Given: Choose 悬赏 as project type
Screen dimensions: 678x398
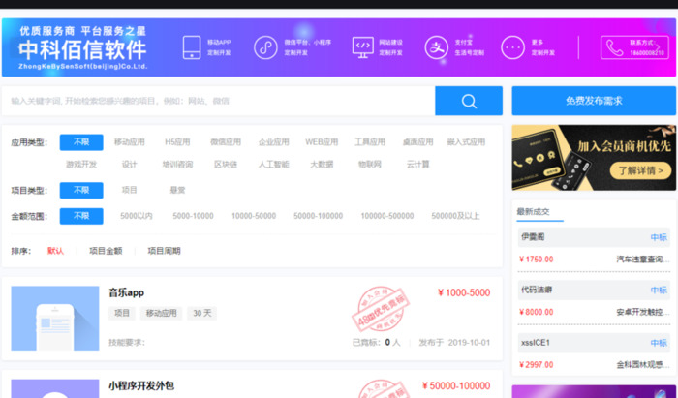Looking at the screenshot, I should (177, 190).
